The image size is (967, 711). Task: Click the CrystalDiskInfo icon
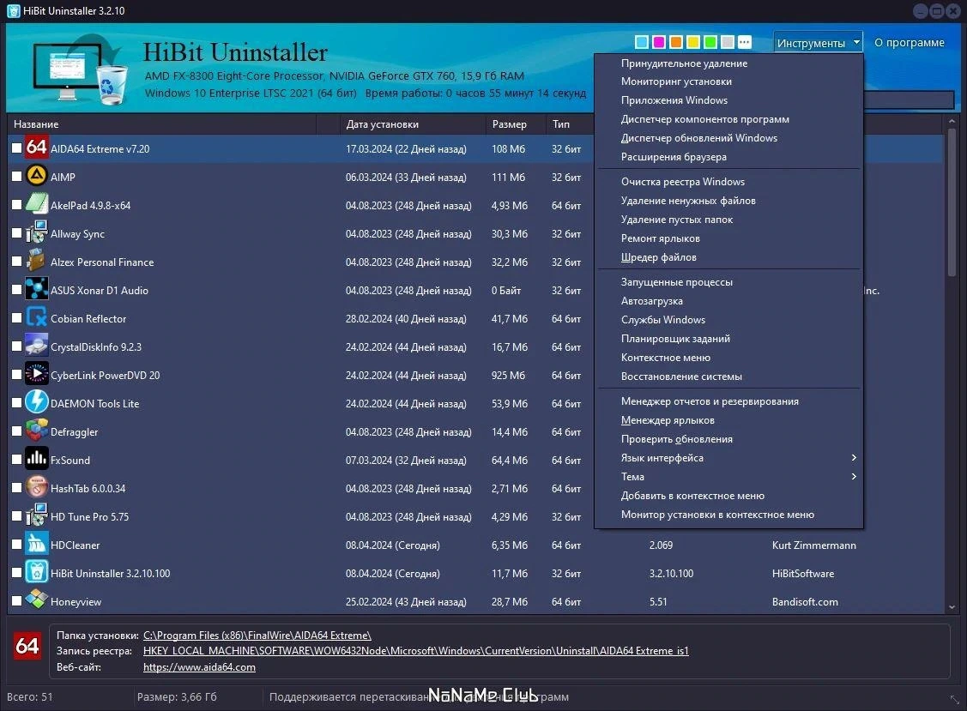point(36,346)
